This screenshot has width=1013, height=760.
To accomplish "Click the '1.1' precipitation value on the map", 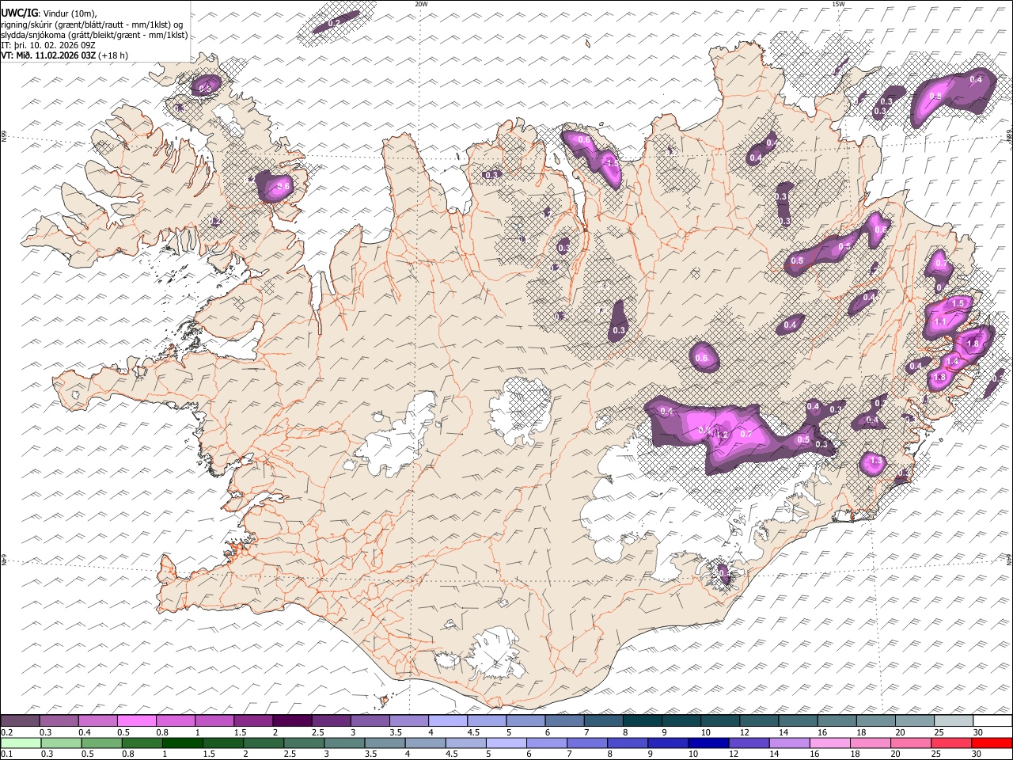I will tap(940, 322).
